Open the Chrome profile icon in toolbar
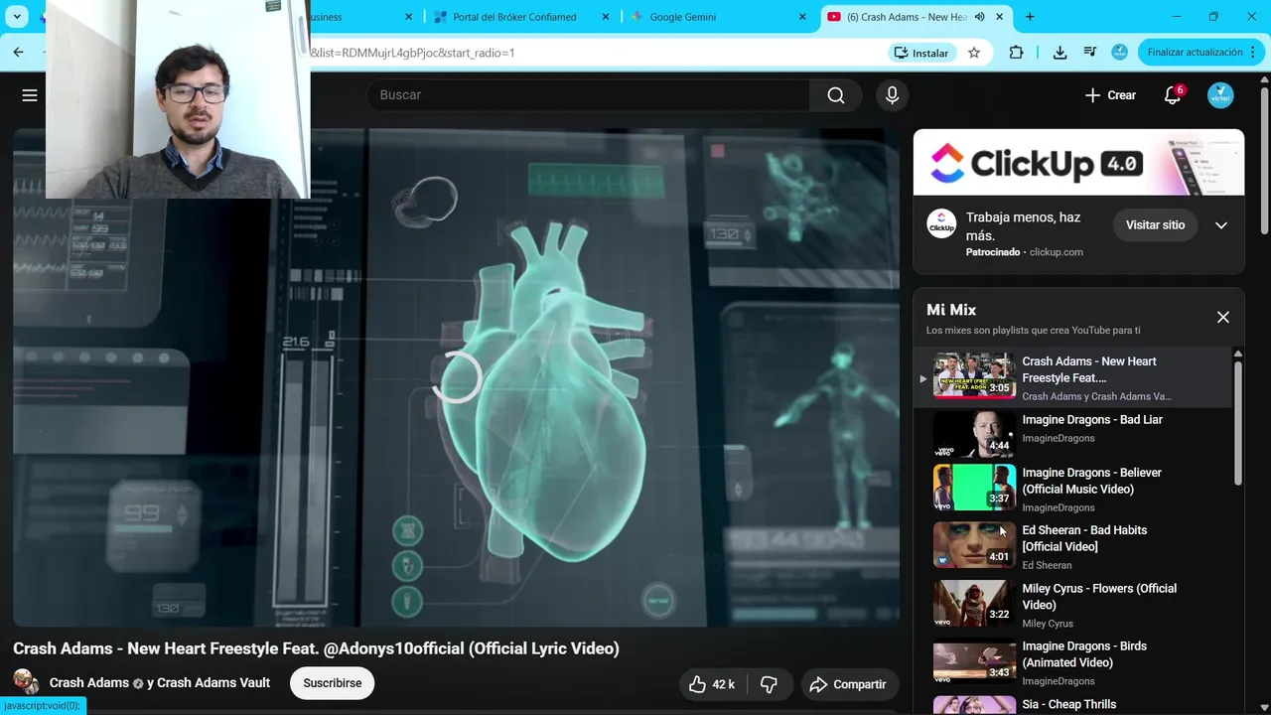The height and width of the screenshot is (715, 1271). [1120, 53]
